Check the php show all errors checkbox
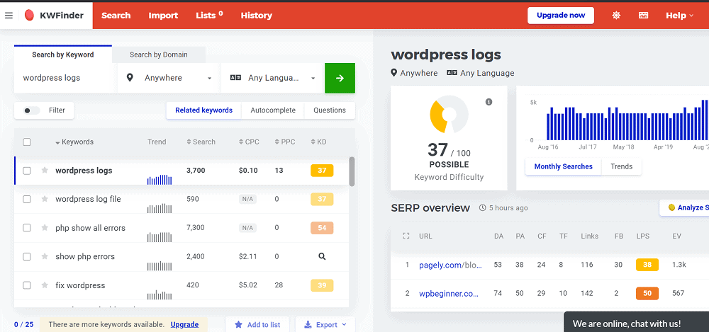This screenshot has width=709, height=332. [27, 228]
